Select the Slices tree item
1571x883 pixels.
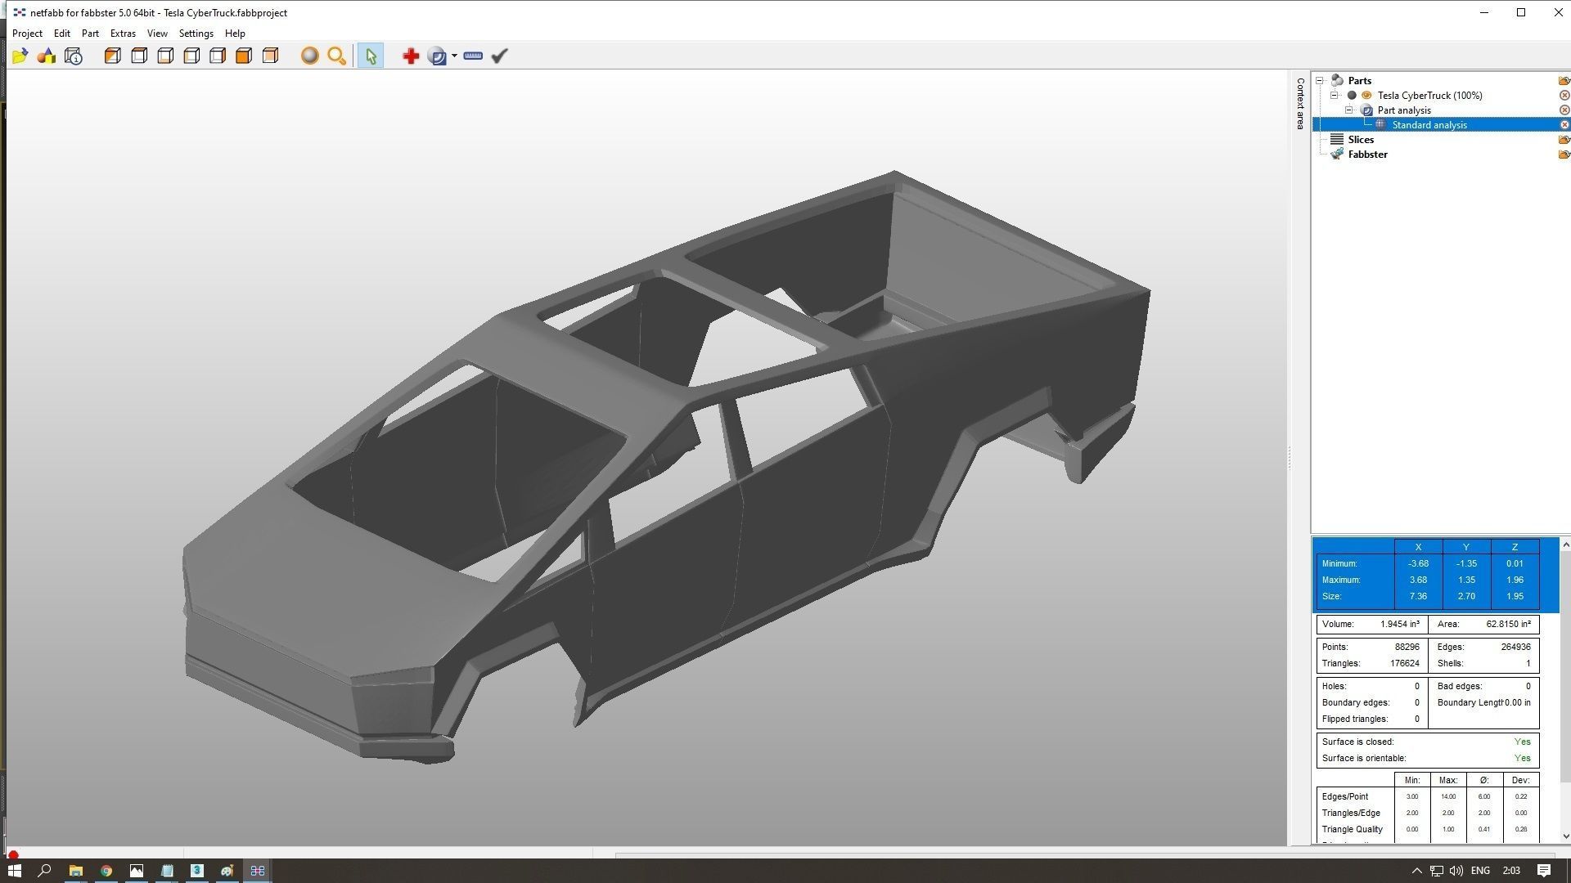point(1361,140)
